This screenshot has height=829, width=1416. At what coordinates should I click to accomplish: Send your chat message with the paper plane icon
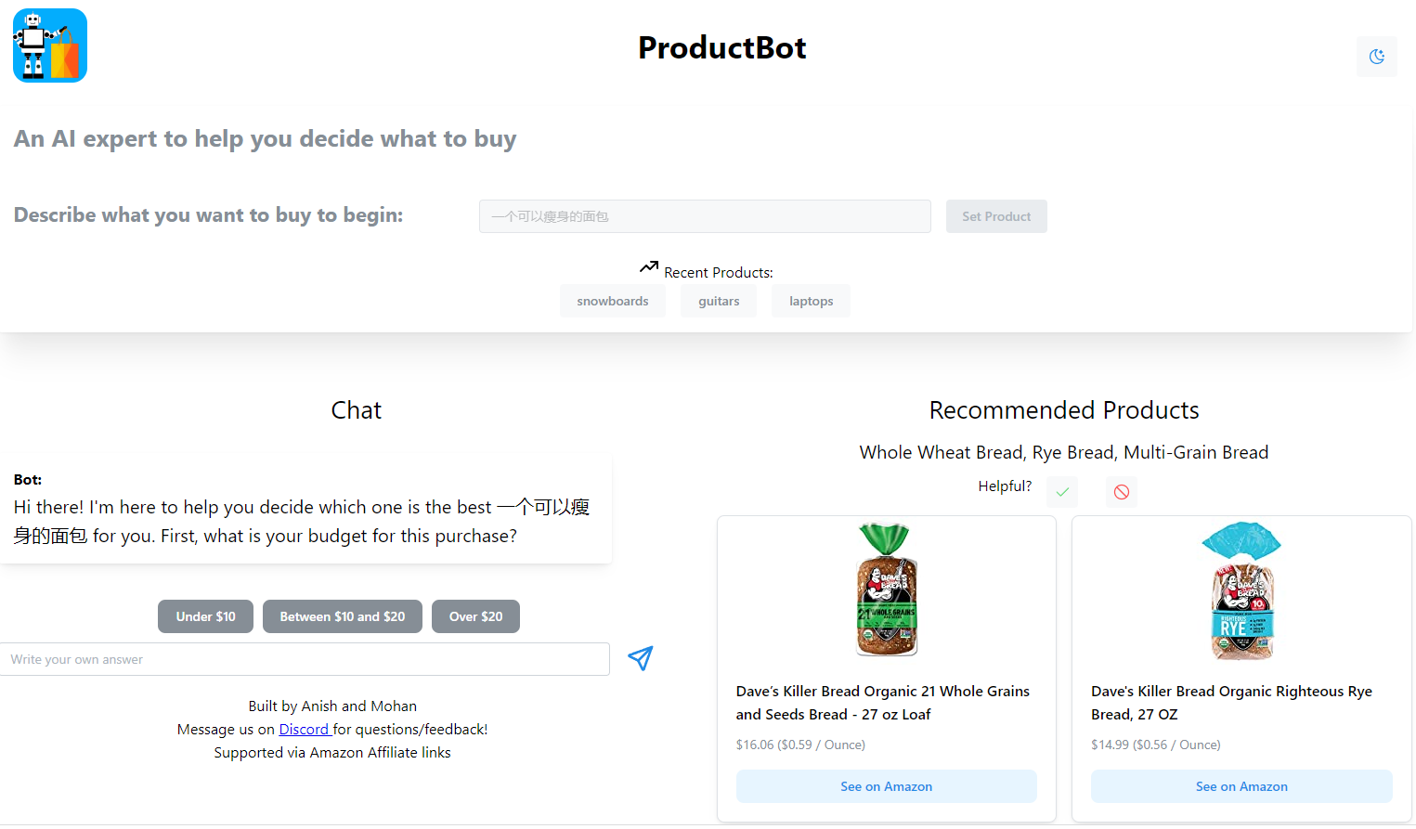640,658
